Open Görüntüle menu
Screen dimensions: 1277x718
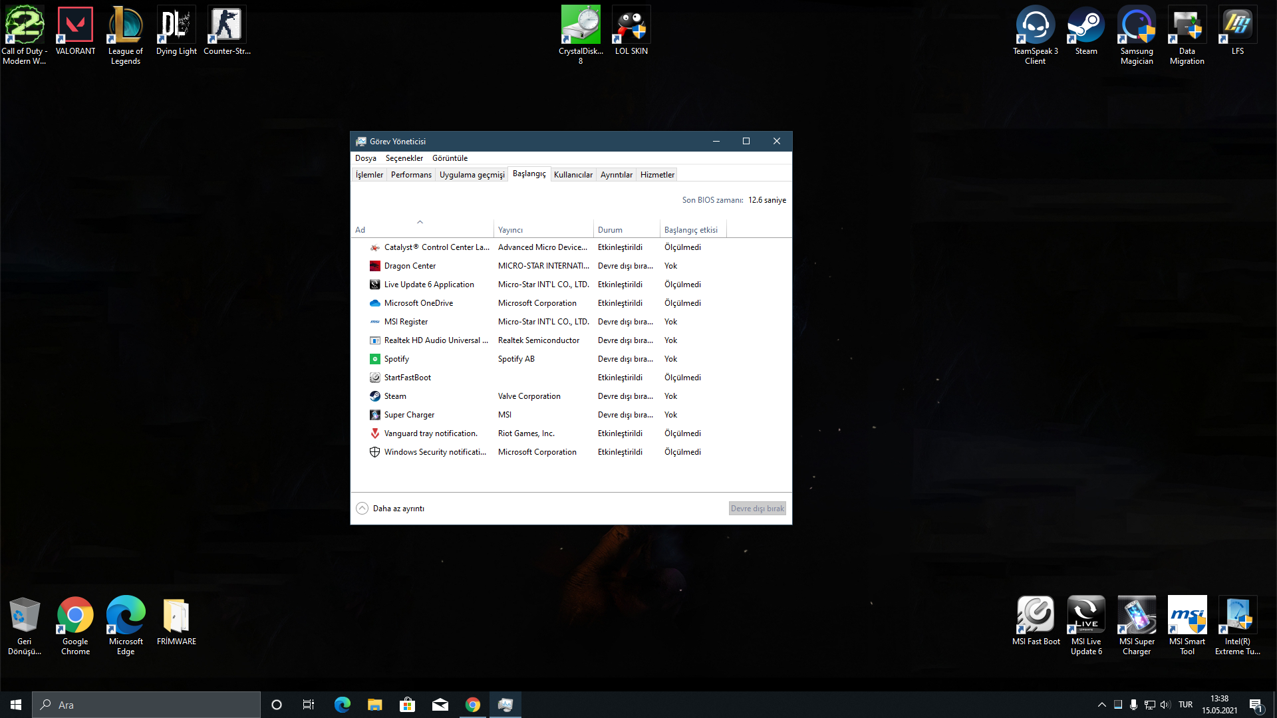pos(450,158)
